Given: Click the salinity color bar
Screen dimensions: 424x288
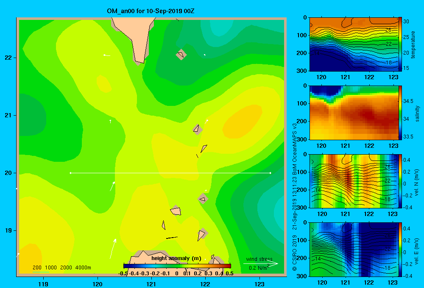Looking at the screenshot, I should [x=400, y=113].
